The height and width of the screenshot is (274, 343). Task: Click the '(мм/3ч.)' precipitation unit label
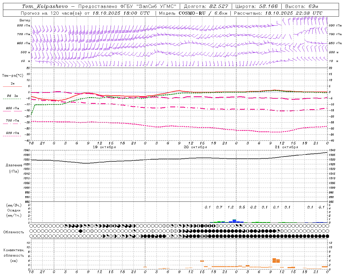pyautogui.click(x=14, y=205)
